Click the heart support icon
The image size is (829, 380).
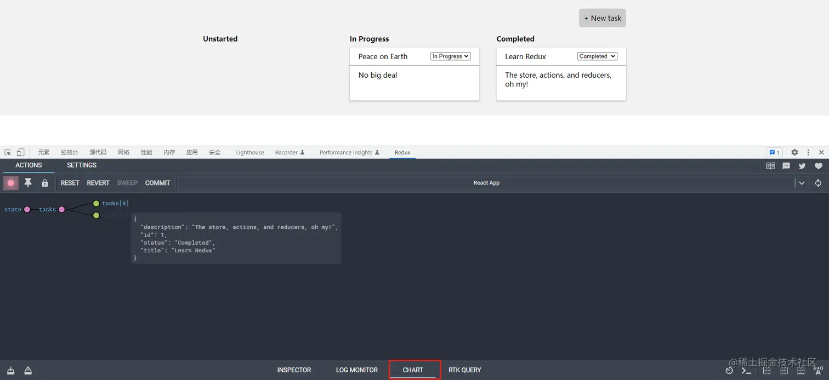pyautogui.click(x=819, y=166)
